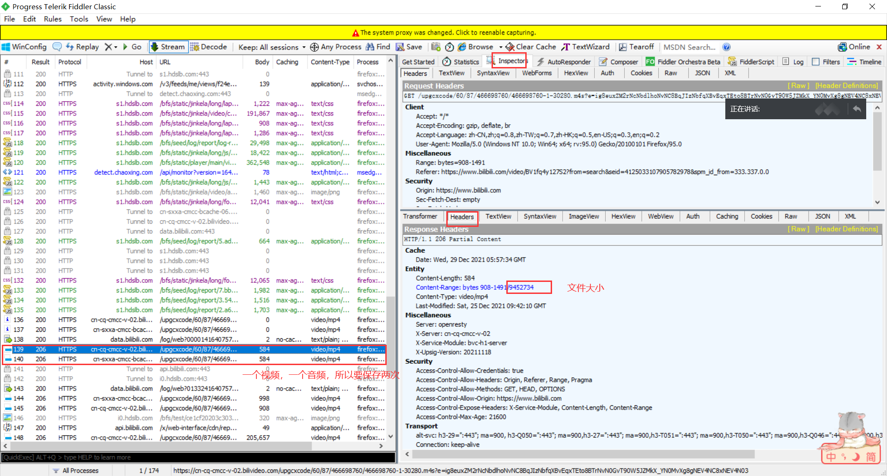
Task: Click the Chinese IME indicator
Action: [831, 457]
